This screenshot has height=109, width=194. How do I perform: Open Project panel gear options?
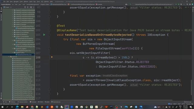(x=31, y=7)
